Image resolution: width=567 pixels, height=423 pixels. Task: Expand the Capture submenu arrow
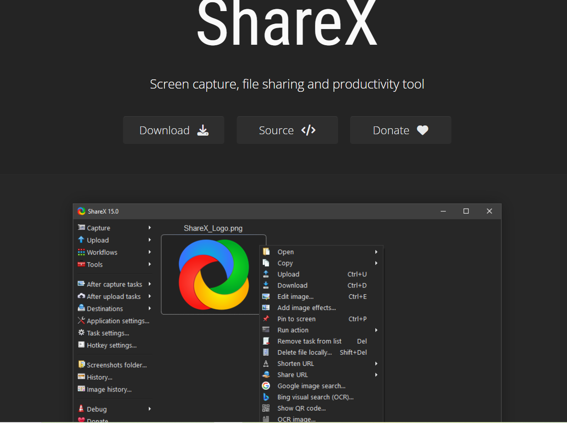pyautogui.click(x=150, y=227)
